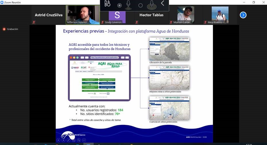The image size is (267, 145).
Task: Click the B&O logo in audio overlay
Action: [107, 4]
